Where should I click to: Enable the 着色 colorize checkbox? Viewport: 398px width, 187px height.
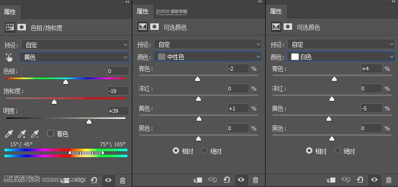pyautogui.click(x=51, y=133)
